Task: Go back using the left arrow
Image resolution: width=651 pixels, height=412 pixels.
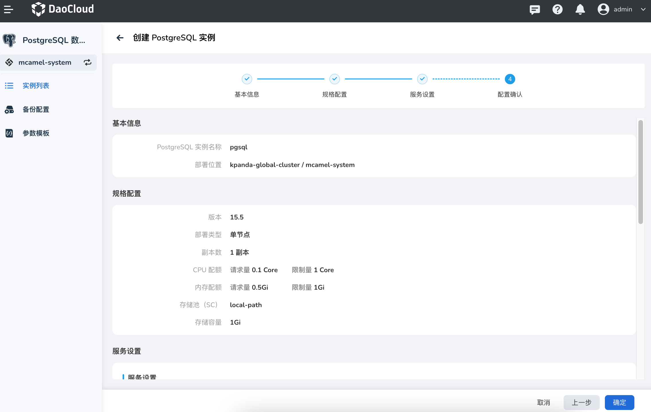Action: [120, 38]
